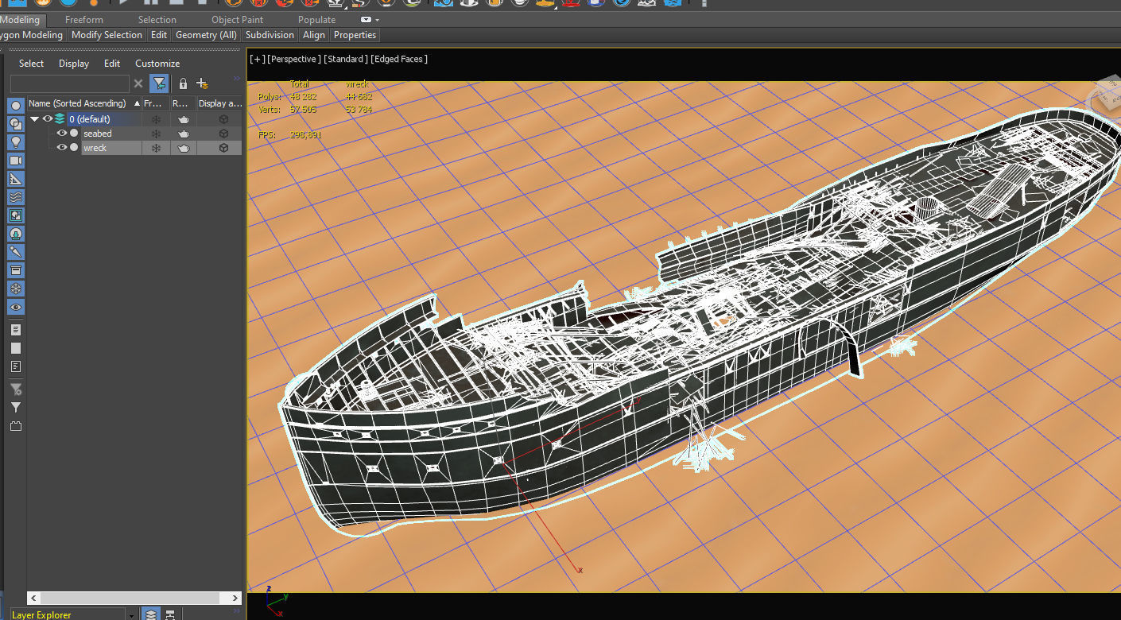
Task: Clear the explorer search with X icon
Action: point(138,83)
